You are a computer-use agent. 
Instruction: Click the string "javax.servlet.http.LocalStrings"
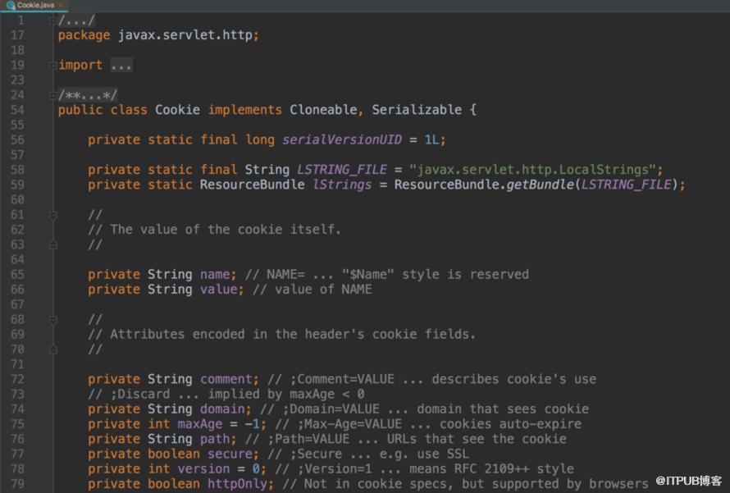pyautogui.click(x=532, y=170)
